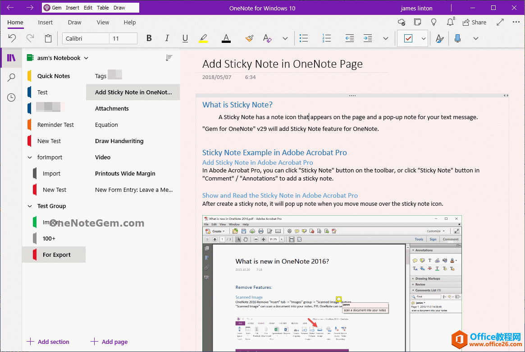Click the spelling check pen icon
This screenshot has height=352, width=525.
click(x=440, y=38)
